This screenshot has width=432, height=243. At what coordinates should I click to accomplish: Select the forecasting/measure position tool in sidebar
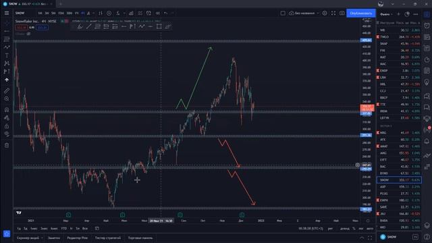pos(7,72)
